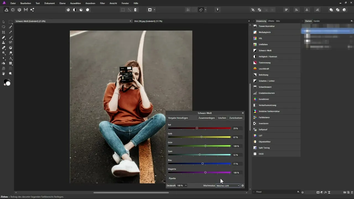
Task: Select the Crop tool
Action: point(4,32)
